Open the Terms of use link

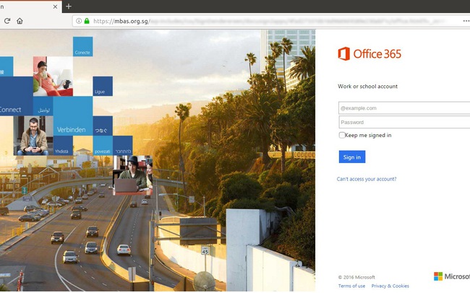point(351,286)
